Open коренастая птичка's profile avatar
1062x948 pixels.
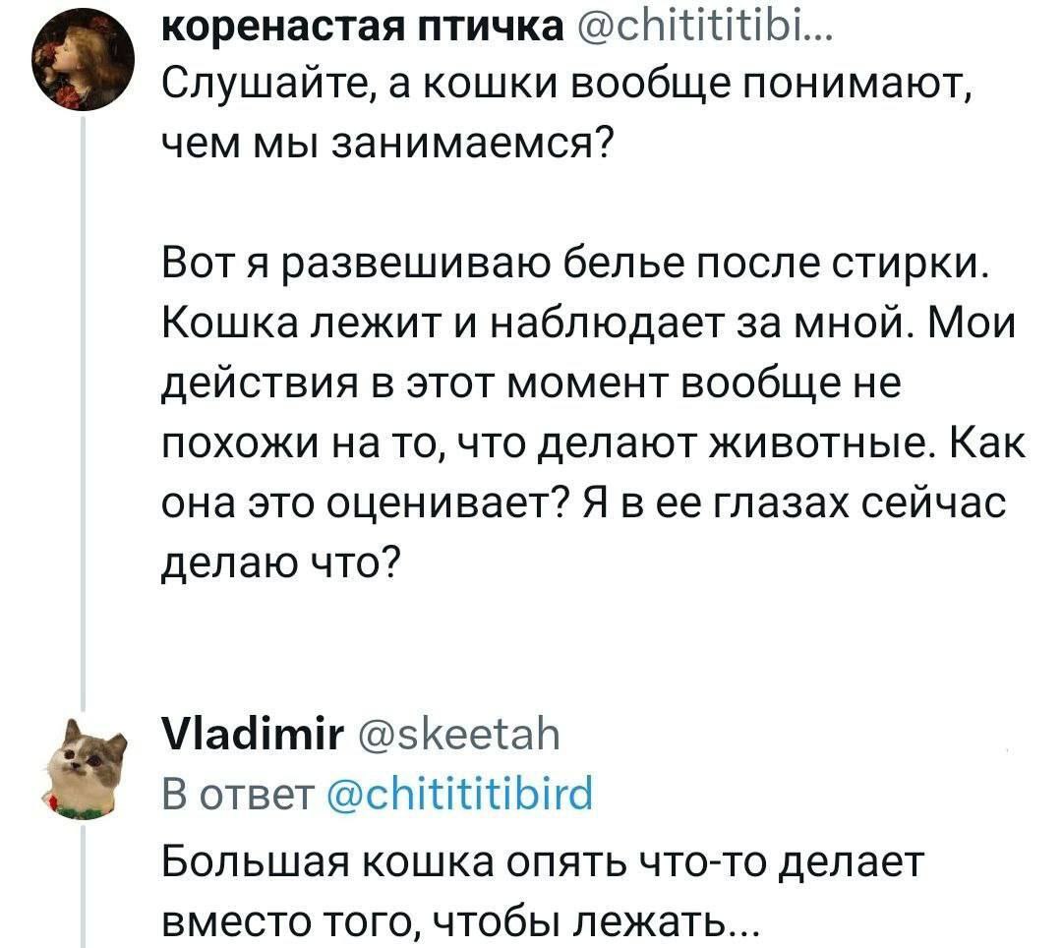[x=83, y=69]
